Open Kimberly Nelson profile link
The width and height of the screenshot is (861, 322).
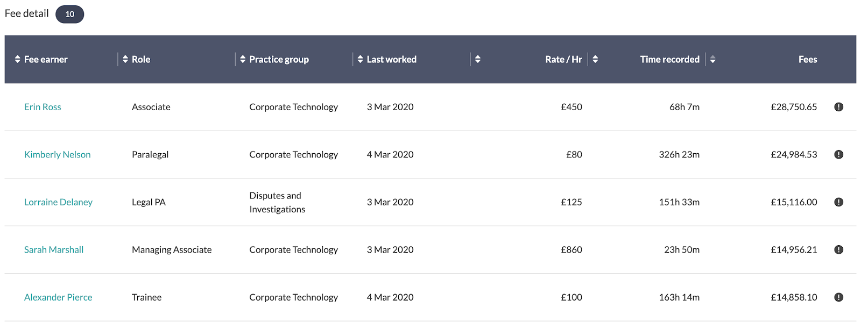pyautogui.click(x=57, y=154)
